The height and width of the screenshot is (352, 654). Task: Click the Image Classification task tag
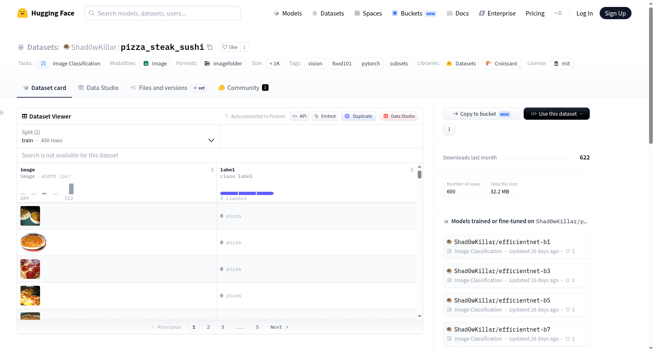(x=70, y=63)
